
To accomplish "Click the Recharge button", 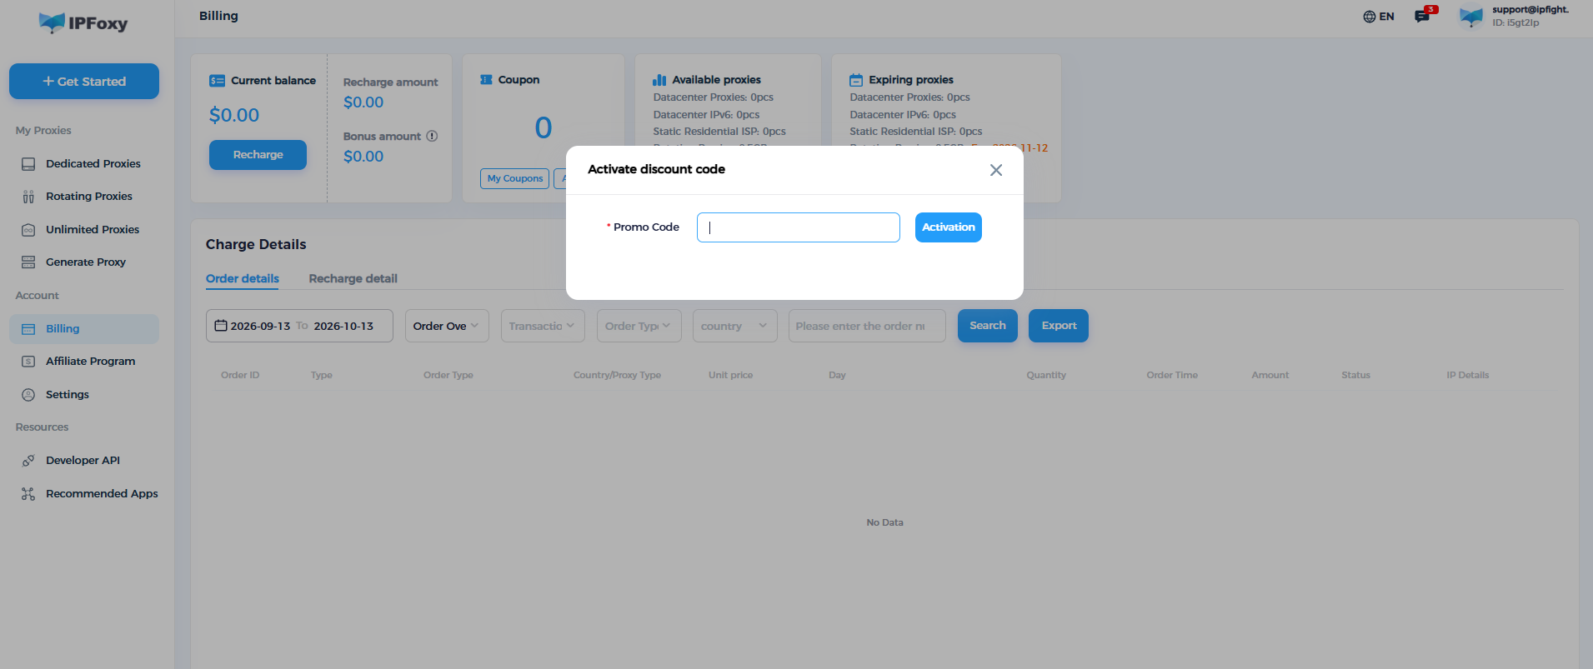I will (258, 155).
